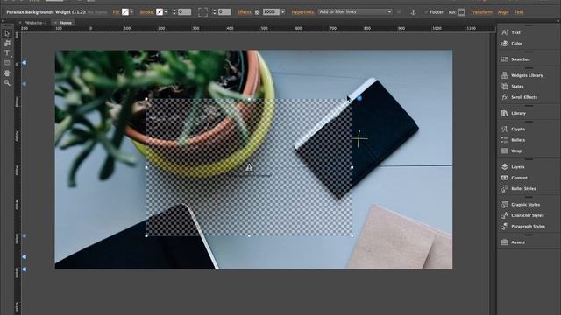Click the opacity 100% input field

coord(271,12)
